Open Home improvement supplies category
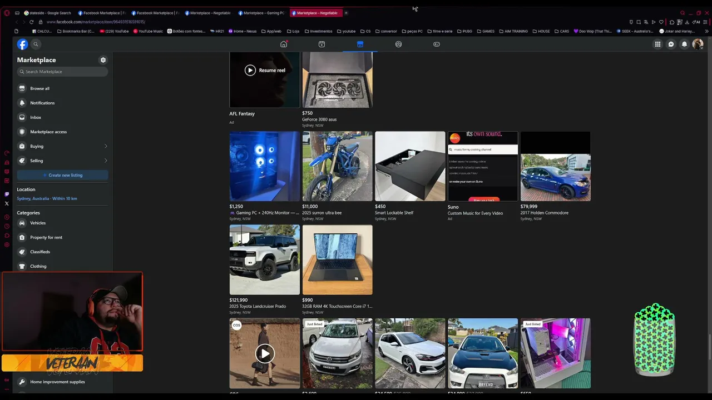 tap(62, 382)
